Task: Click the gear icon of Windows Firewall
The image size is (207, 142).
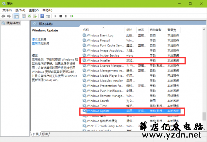Action: pos(85,40)
